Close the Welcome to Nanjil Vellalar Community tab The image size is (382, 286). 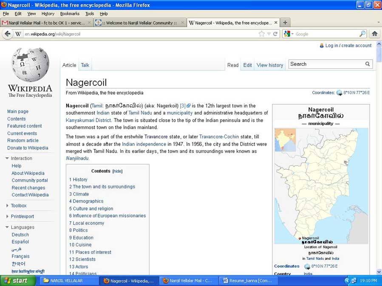point(183,23)
